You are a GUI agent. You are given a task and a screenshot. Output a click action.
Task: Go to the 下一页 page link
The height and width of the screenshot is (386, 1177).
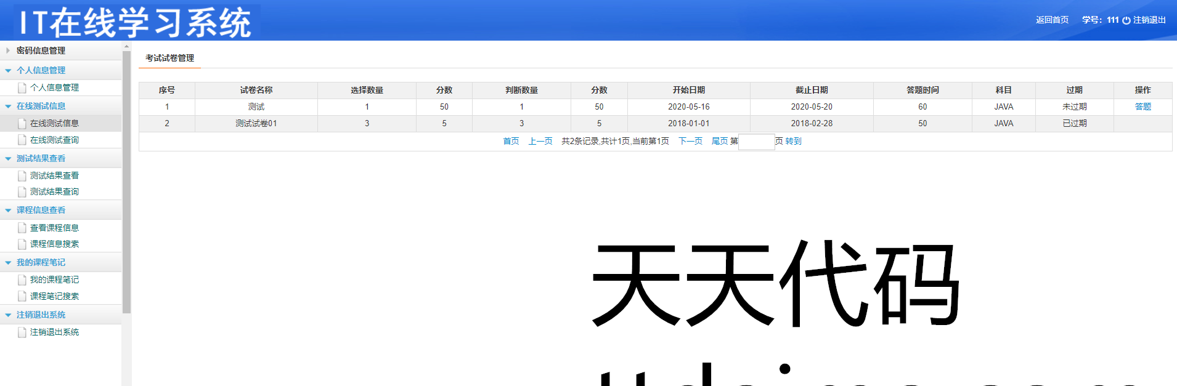(x=690, y=141)
